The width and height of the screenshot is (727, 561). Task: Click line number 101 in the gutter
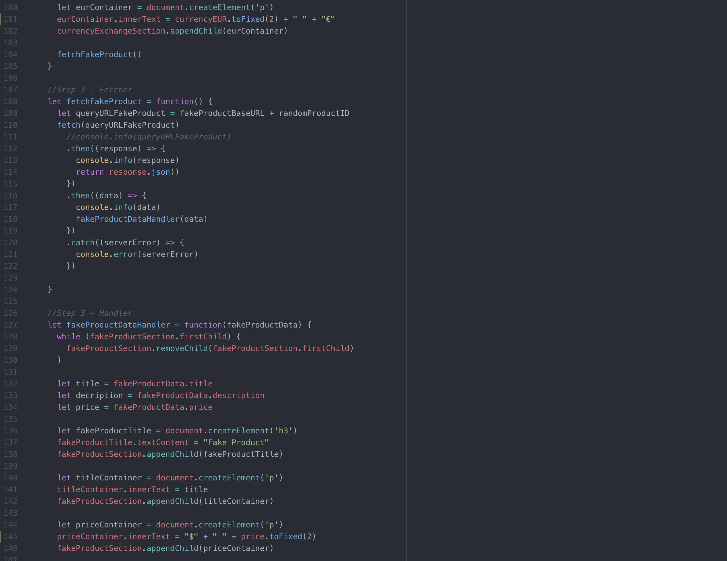tap(10, 19)
